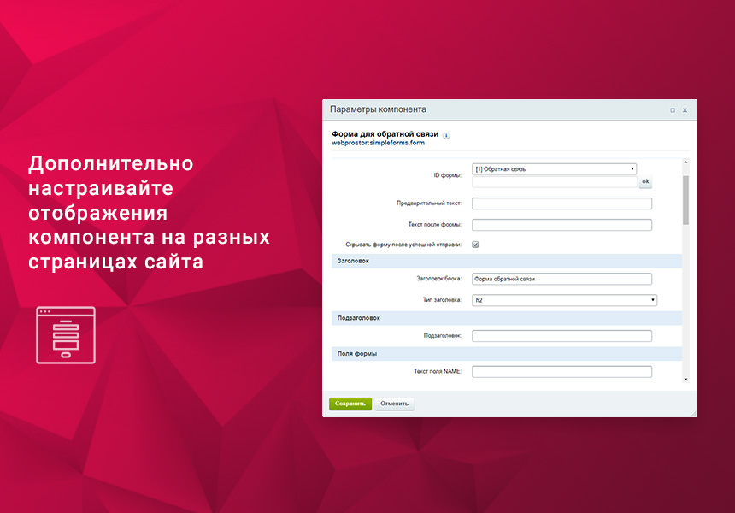Click the «Сохранить» button

tap(349, 403)
